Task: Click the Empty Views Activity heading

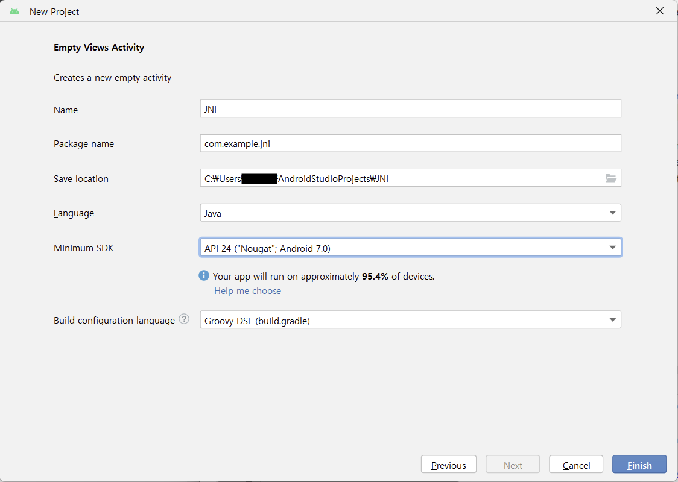Action: [99, 48]
